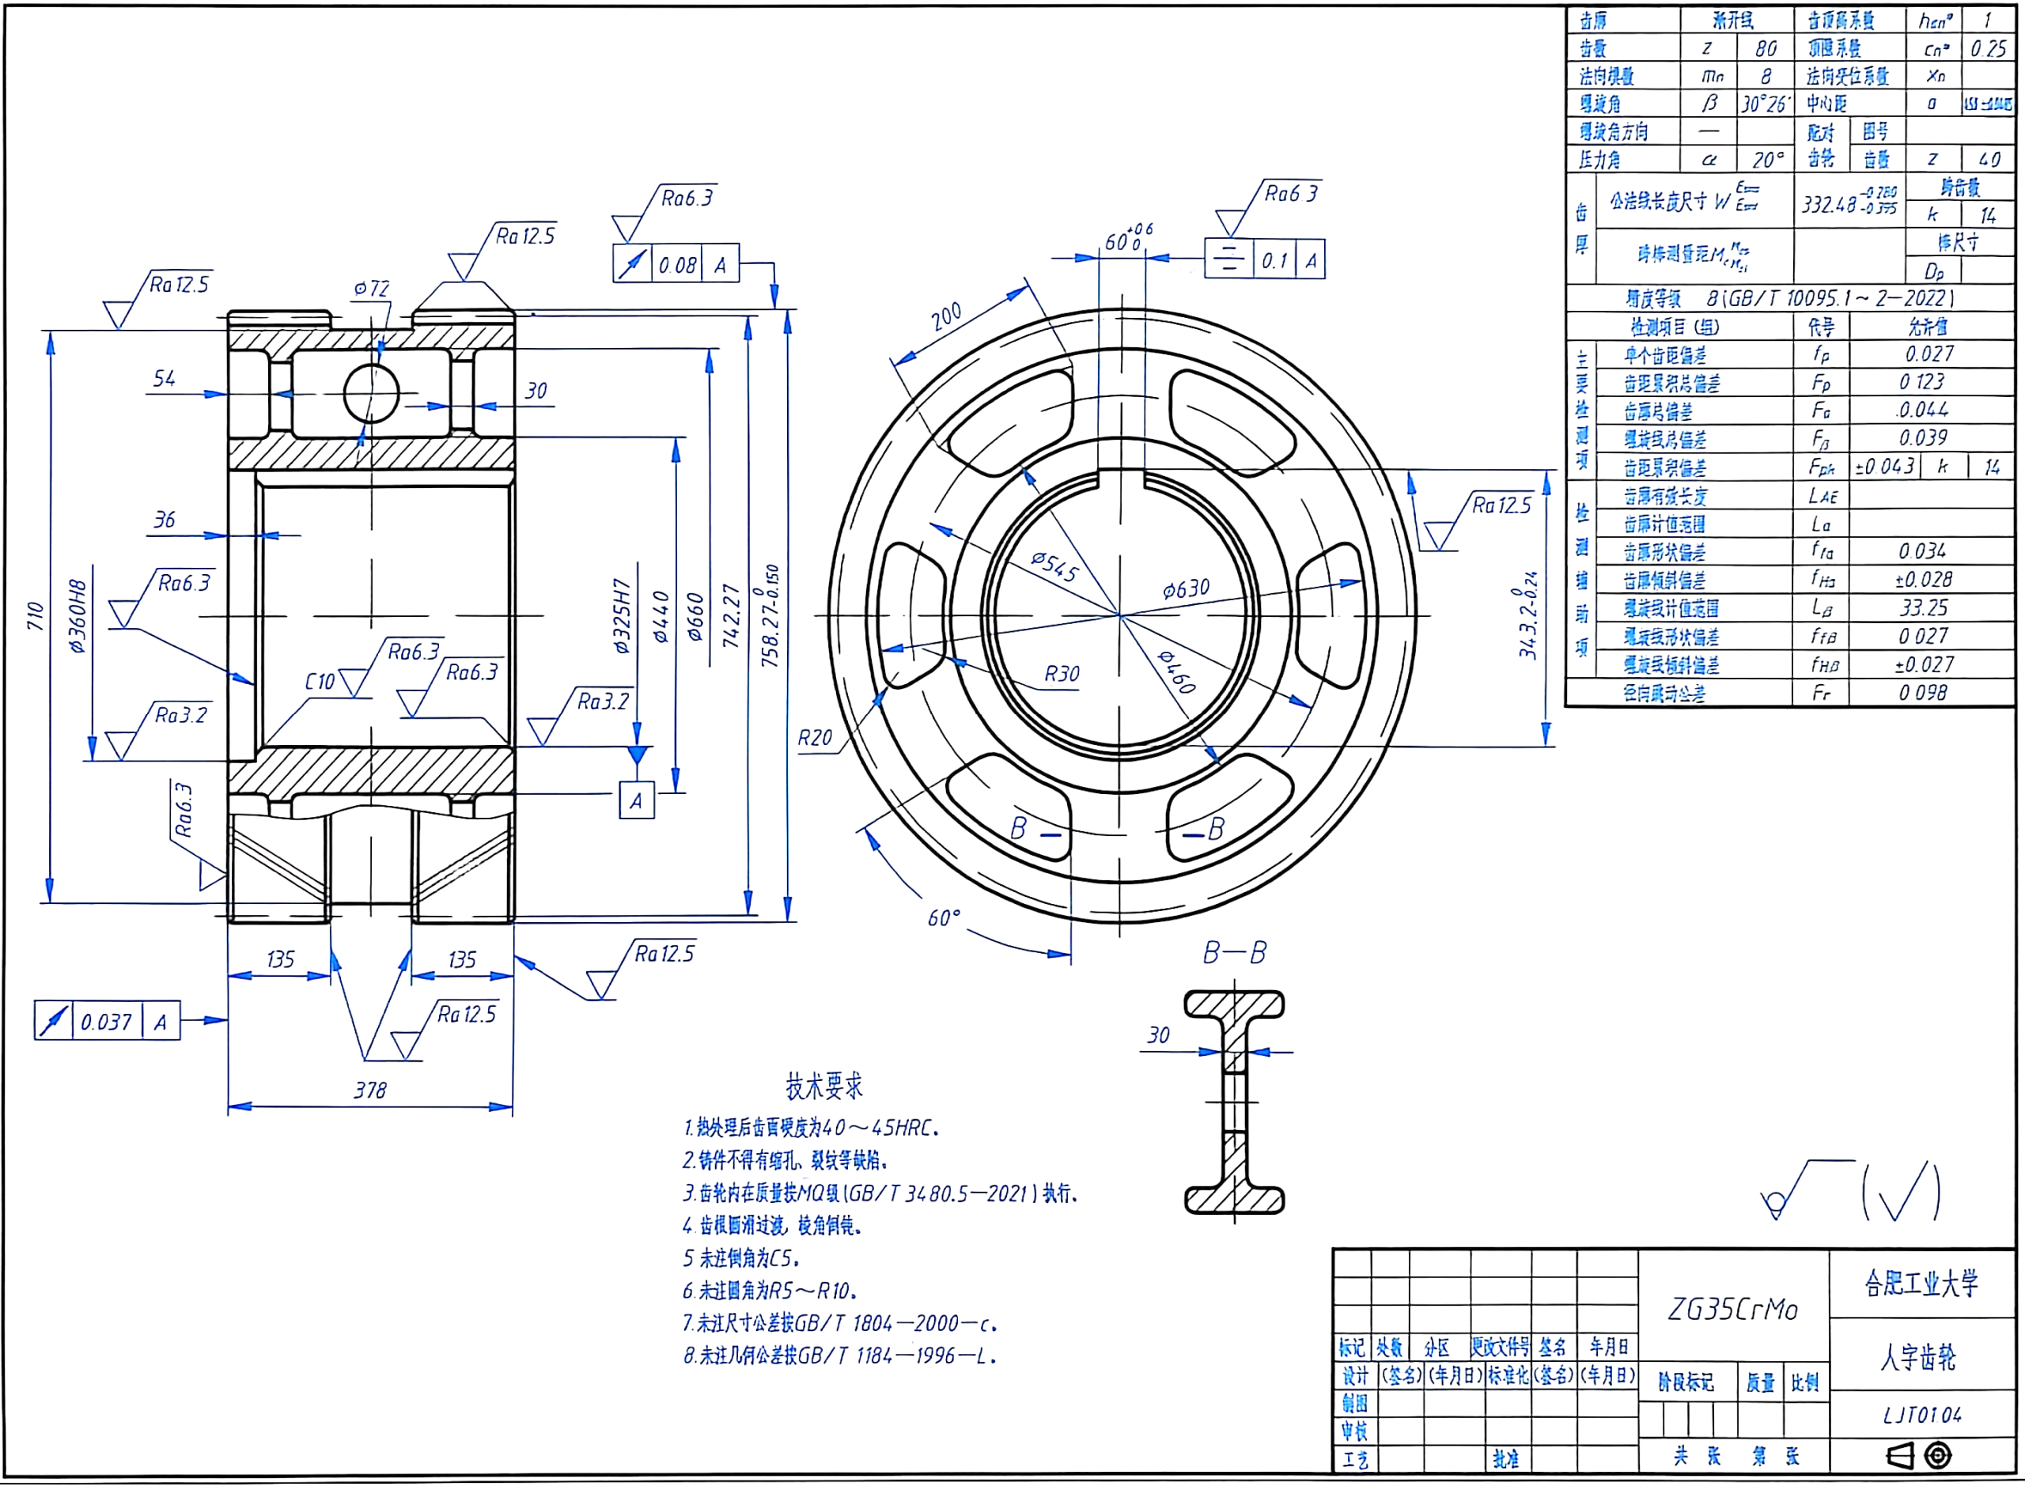The width and height of the screenshot is (2025, 1490).
Task: Select the 200 dimension on the front view
Action: (x=946, y=316)
